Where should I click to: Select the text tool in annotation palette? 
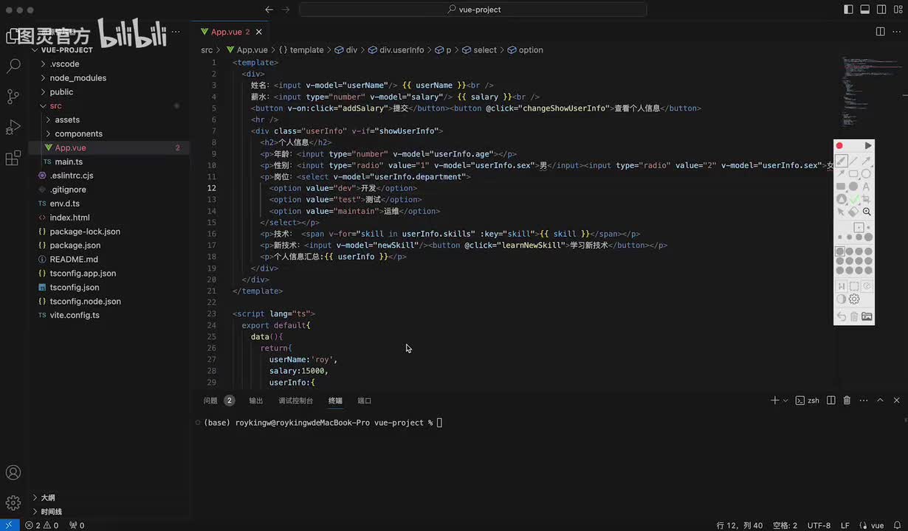pyautogui.click(x=867, y=187)
